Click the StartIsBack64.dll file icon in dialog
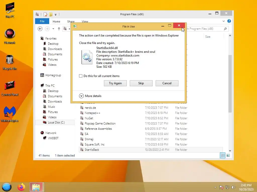This screenshot has width=257, height=192. point(87,57)
